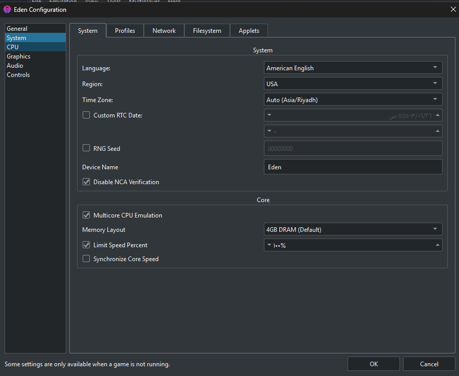Increase the RTC offset spinbox value
This screenshot has height=376, width=459.
(437, 131)
